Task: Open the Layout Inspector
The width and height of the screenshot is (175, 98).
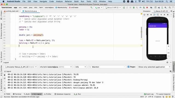Action: point(164,94)
